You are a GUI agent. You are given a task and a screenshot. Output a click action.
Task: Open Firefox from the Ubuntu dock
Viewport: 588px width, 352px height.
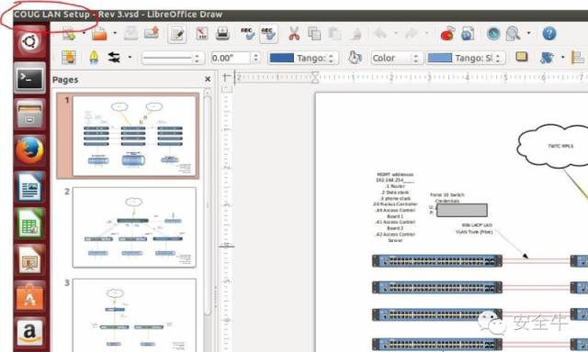(29, 150)
